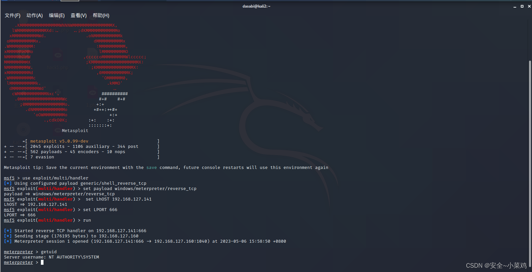
Task: Open the 文件(F) menu
Action: pyautogui.click(x=13, y=15)
